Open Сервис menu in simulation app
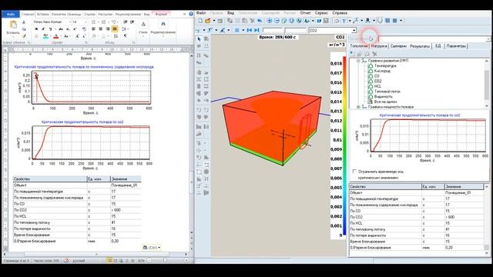The width and height of the screenshot is (493, 277). (x=321, y=13)
